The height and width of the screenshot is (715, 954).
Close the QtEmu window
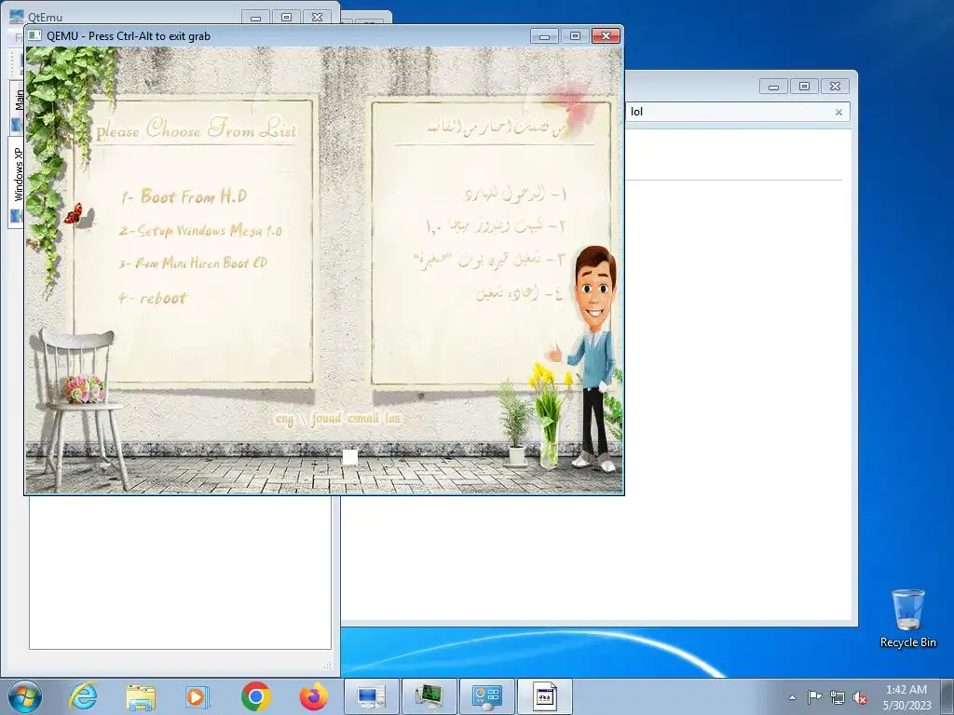[317, 18]
